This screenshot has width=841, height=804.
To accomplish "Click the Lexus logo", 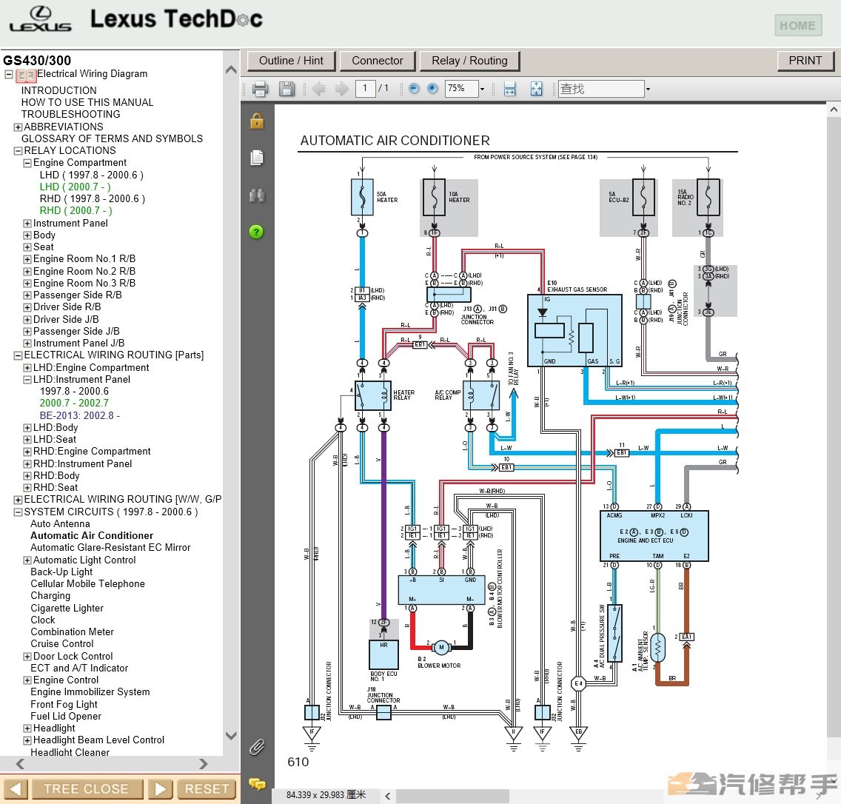I will click(40, 19).
